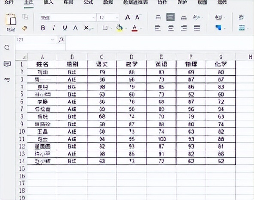Center text horizontally
254x200 pixels.
tap(171, 28)
